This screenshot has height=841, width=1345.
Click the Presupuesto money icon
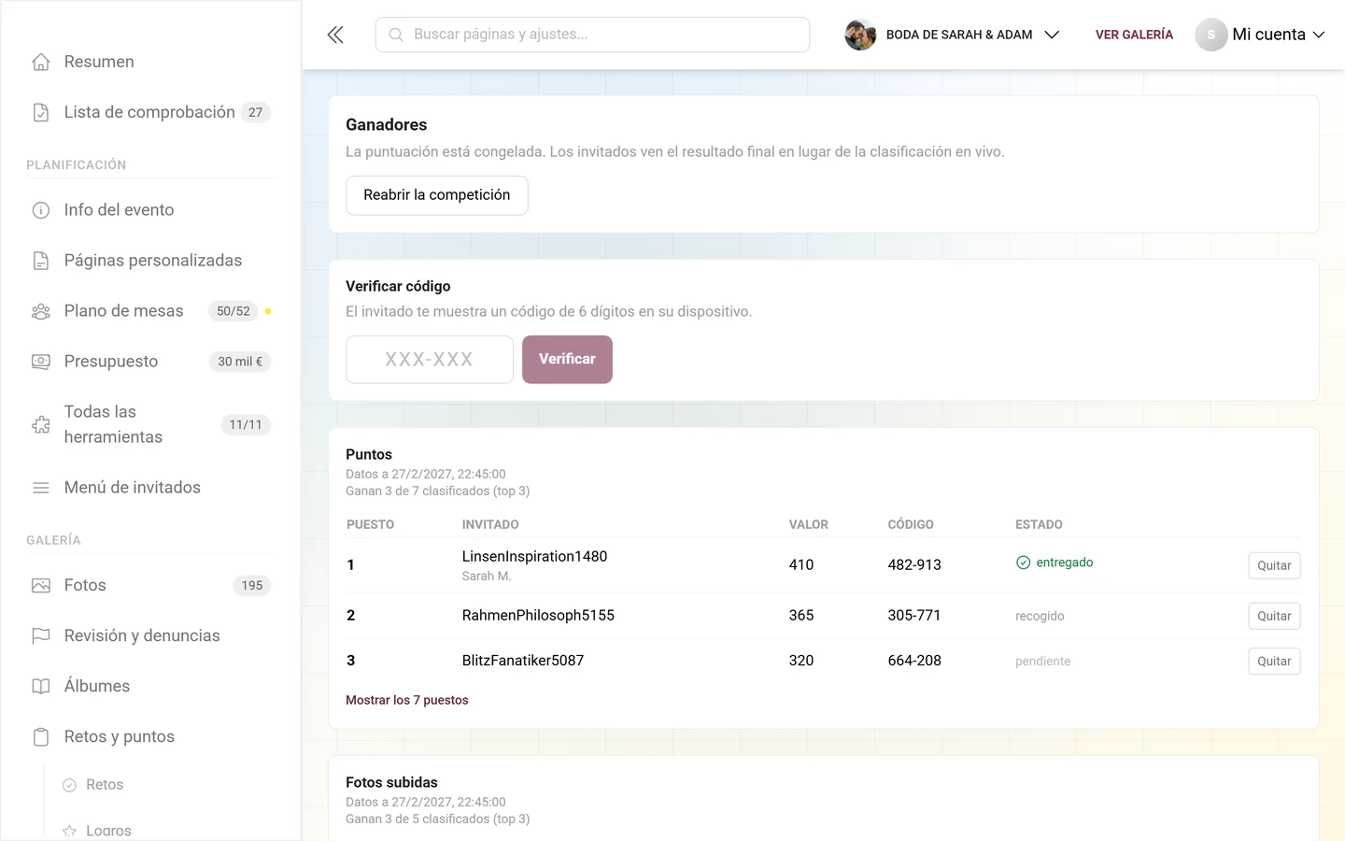click(x=41, y=362)
